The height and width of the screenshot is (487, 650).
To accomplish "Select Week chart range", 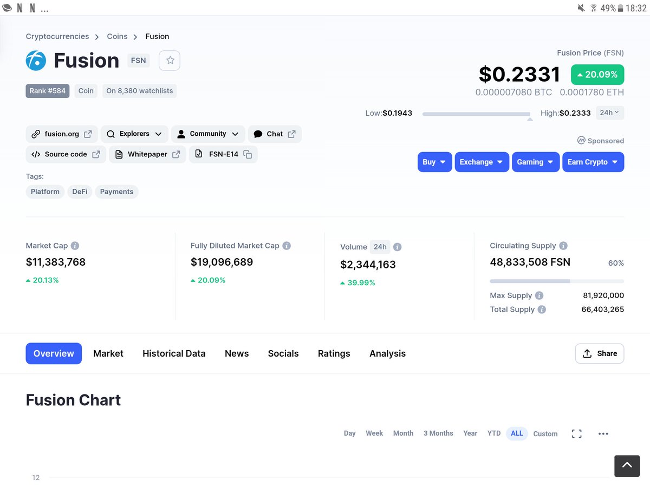I will click(x=374, y=433).
